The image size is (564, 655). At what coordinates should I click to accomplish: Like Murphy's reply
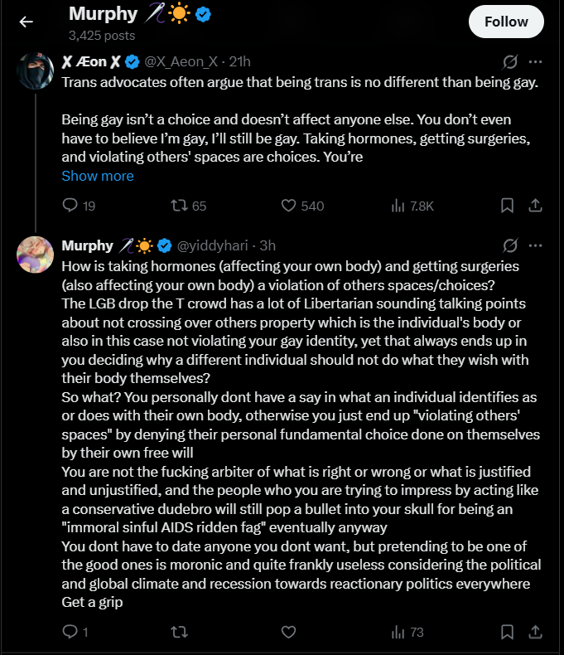coord(288,632)
